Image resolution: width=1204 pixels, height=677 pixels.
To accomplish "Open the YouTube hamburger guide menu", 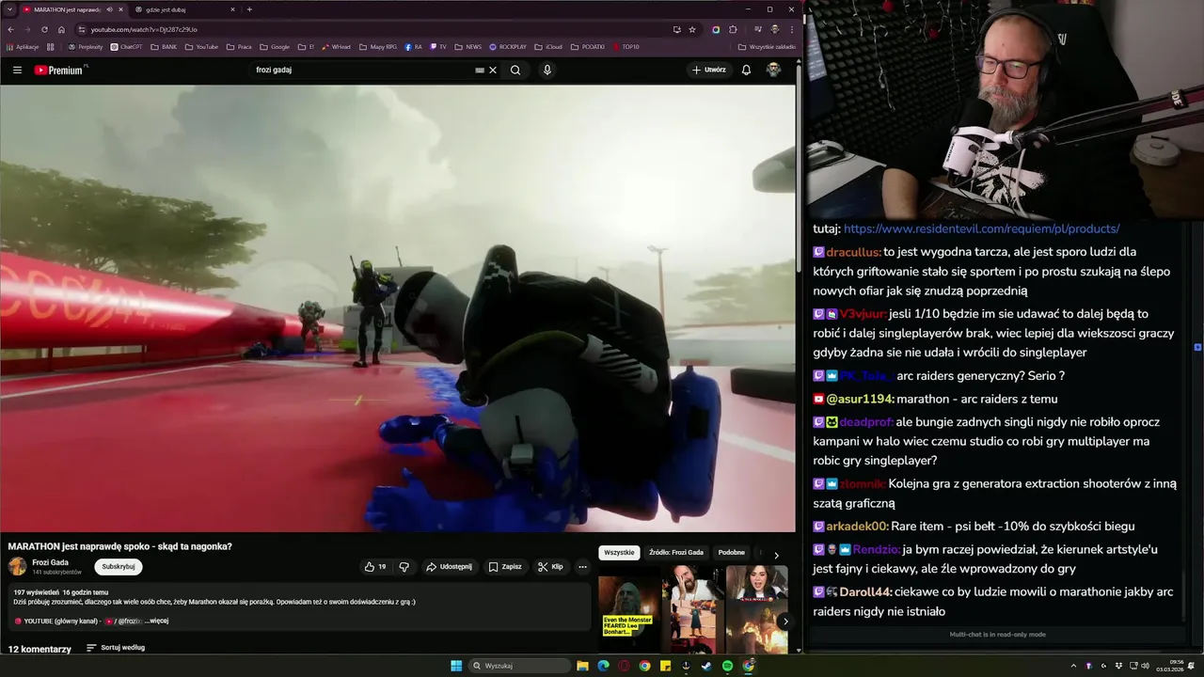I will tap(17, 70).
